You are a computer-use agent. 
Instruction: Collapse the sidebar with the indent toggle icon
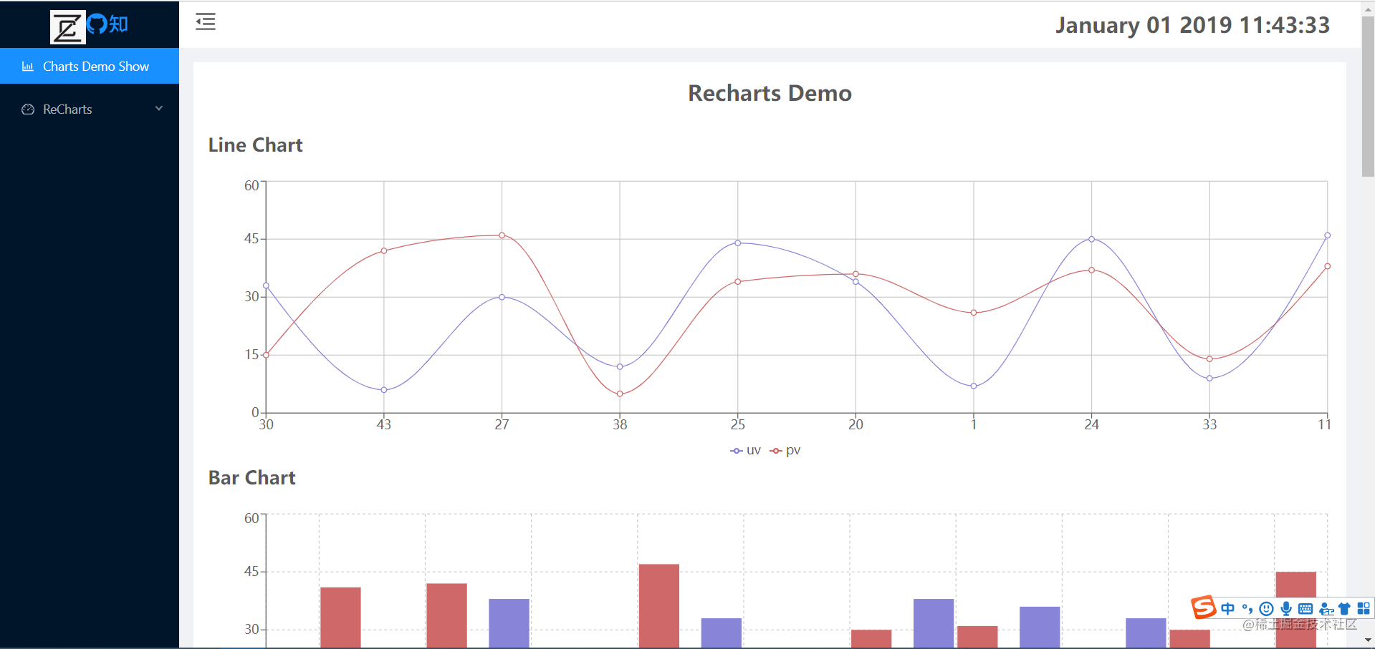pos(206,22)
